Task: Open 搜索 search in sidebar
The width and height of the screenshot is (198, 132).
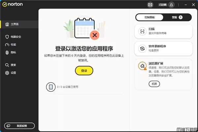Action: (11, 65)
